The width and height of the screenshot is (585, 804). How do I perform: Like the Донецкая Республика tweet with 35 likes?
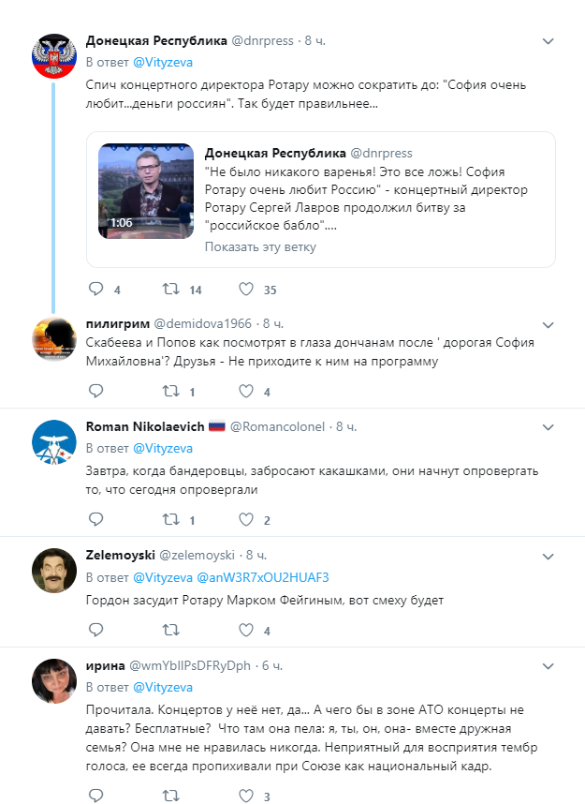click(246, 290)
